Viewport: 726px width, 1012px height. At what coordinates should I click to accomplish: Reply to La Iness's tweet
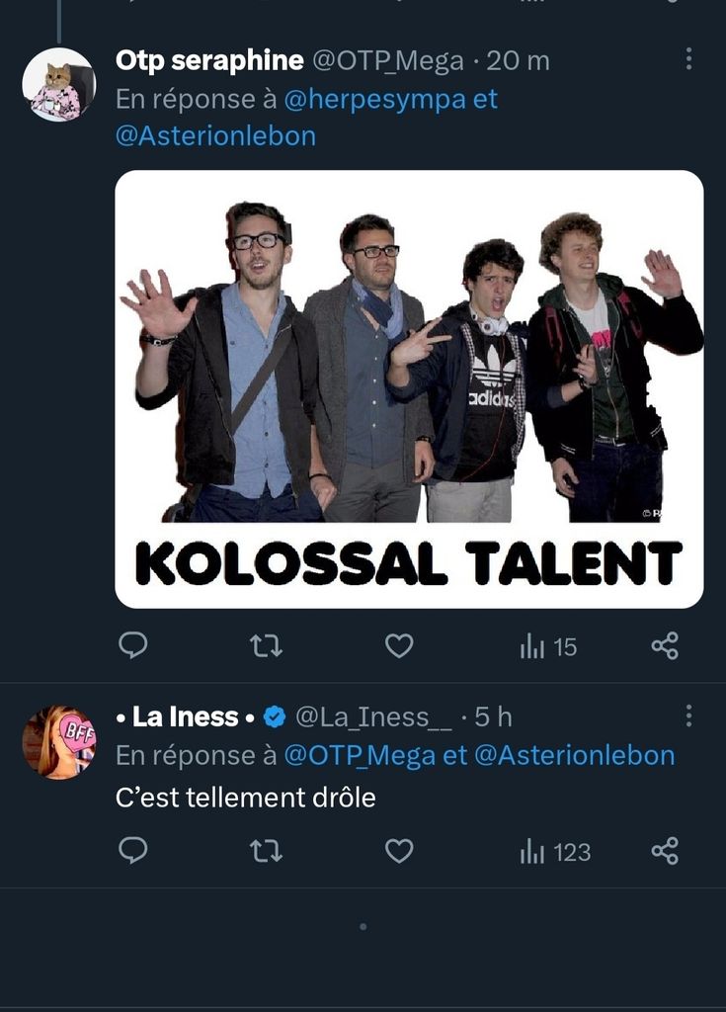(133, 851)
